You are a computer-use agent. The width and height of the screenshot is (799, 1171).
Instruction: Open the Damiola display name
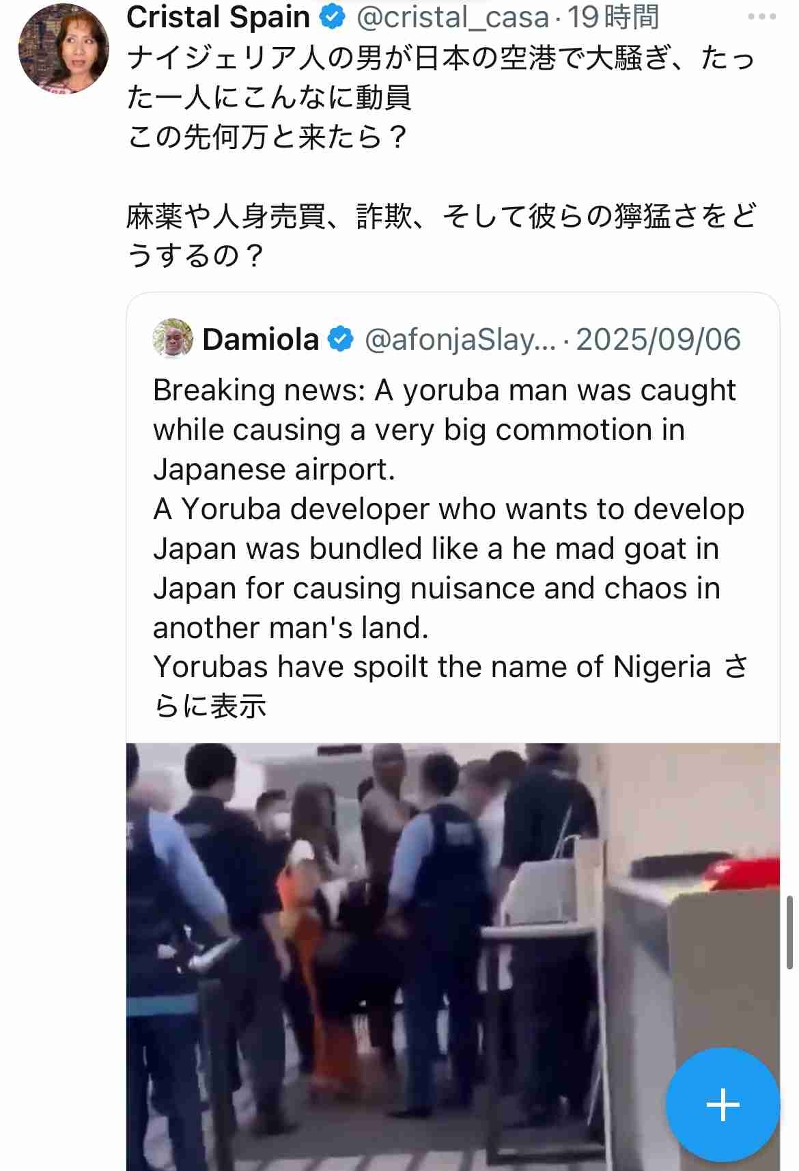(x=261, y=340)
